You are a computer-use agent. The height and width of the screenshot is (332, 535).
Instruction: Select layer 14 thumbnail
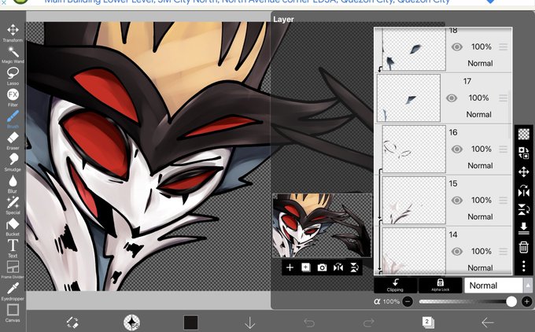pyautogui.click(x=414, y=250)
